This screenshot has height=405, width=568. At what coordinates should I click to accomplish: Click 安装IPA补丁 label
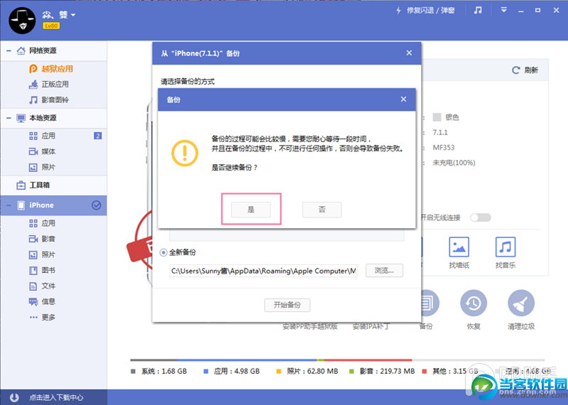(371, 327)
